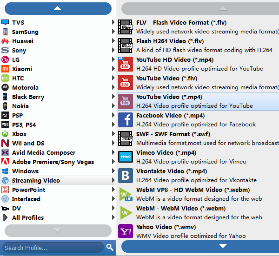This screenshot has width=279, height=256.
Task: Select the Avid Media Composer category
Action: tap(43, 152)
